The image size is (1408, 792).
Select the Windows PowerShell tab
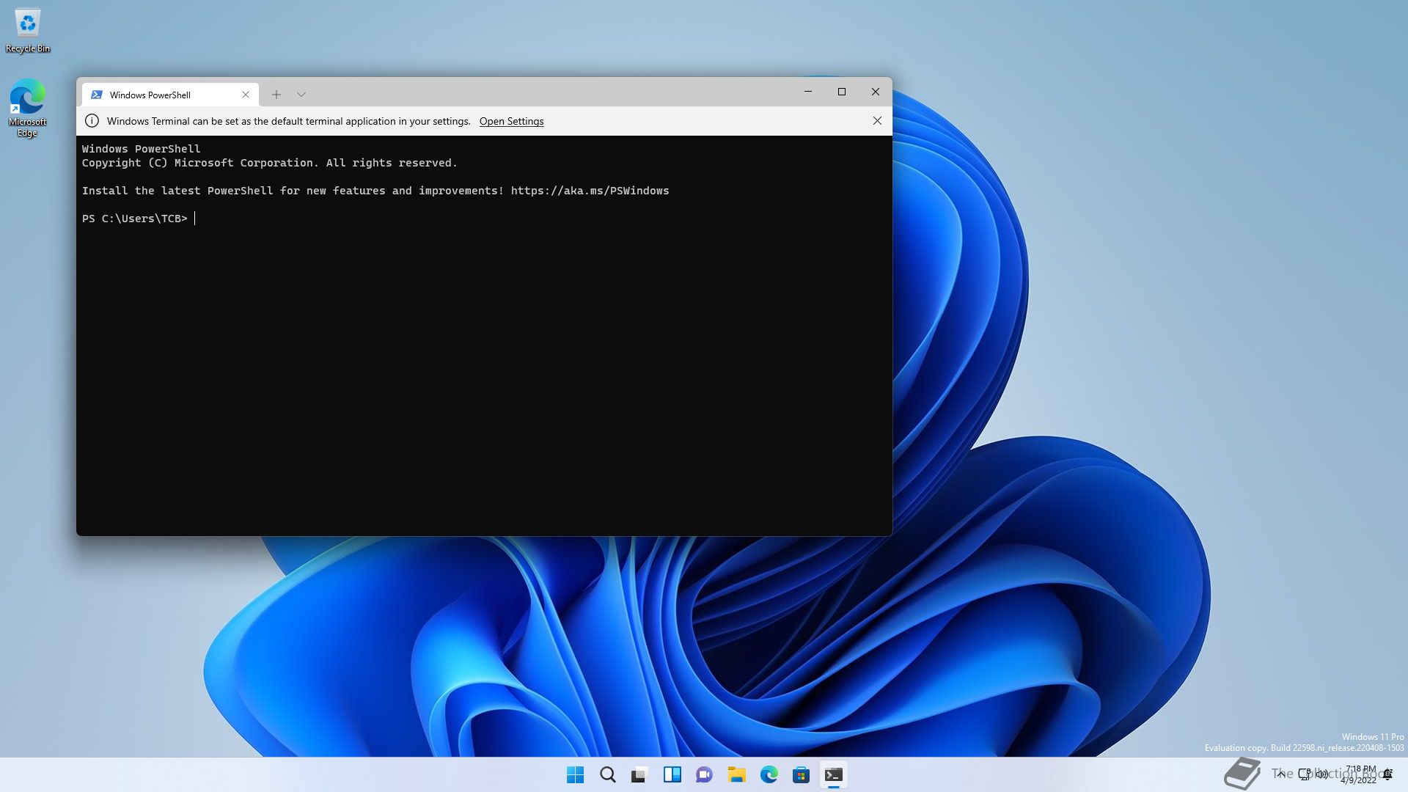tap(170, 95)
